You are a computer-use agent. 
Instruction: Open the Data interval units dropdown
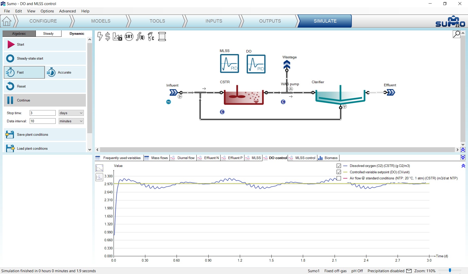pos(71,121)
